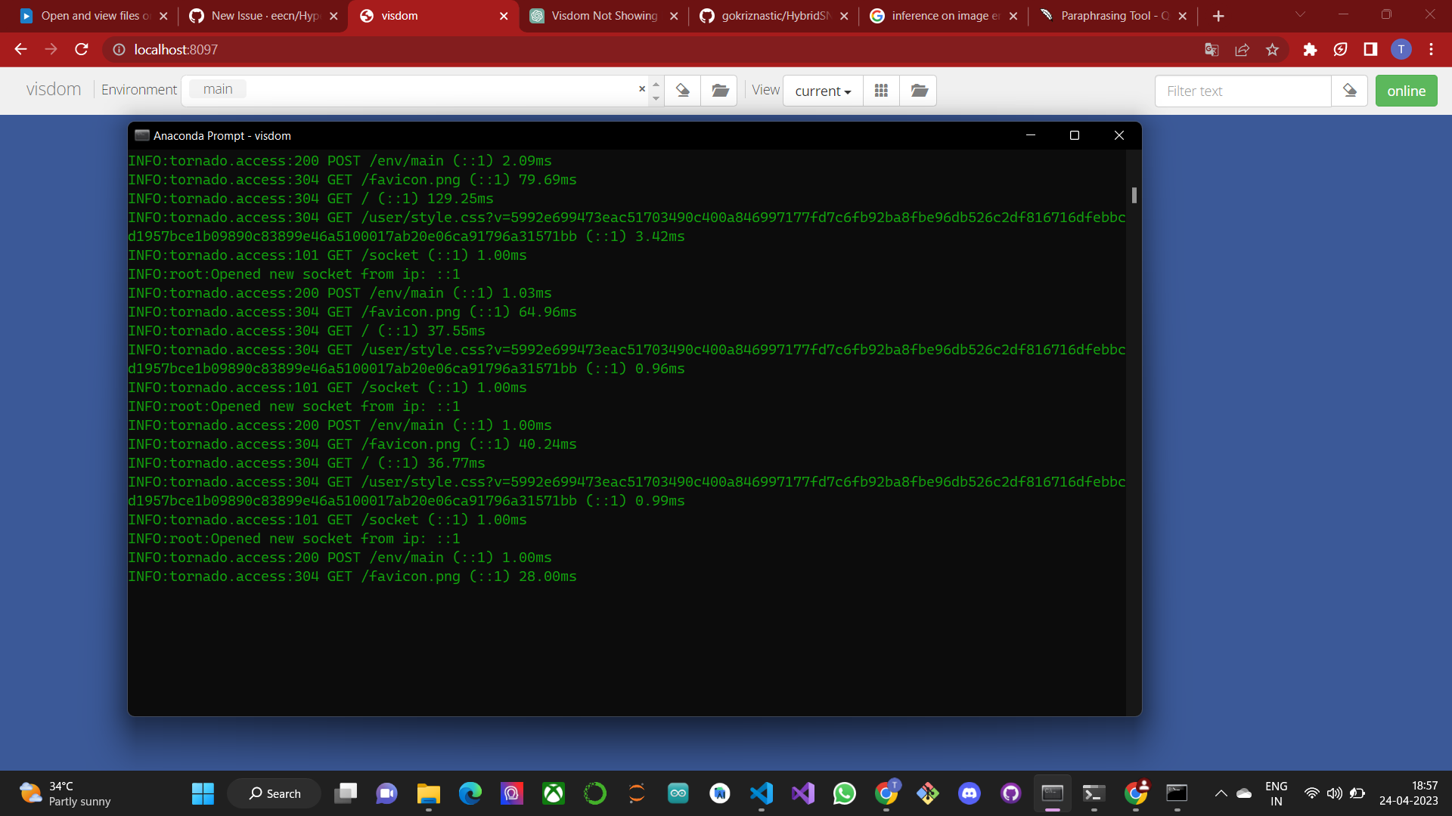Open Google Translate icon in the address bar

pyautogui.click(x=1212, y=49)
